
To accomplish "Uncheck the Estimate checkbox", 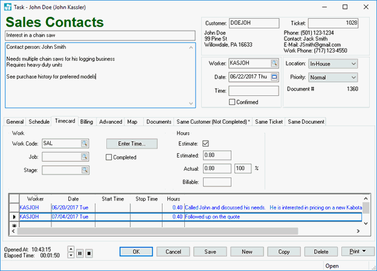I will 206,144.
